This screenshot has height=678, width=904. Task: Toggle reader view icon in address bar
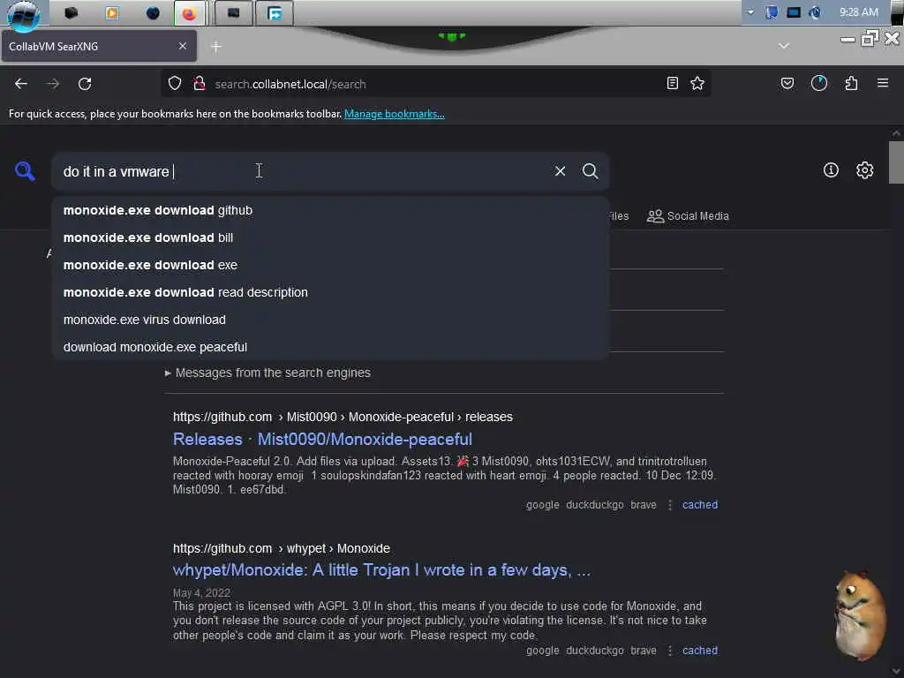[x=672, y=84]
